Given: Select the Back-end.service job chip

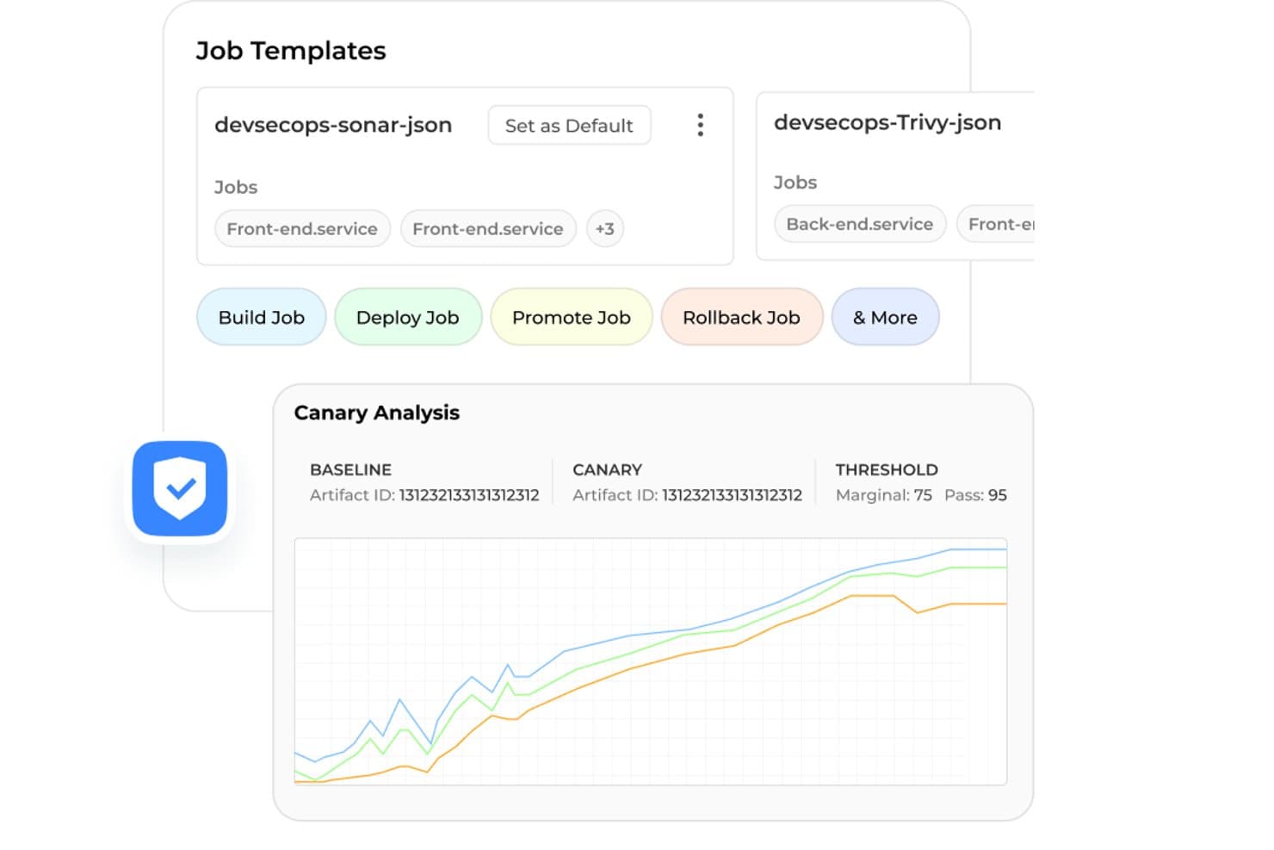Looking at the screenshot, I should pyautogui.click(x=860, y=224).
